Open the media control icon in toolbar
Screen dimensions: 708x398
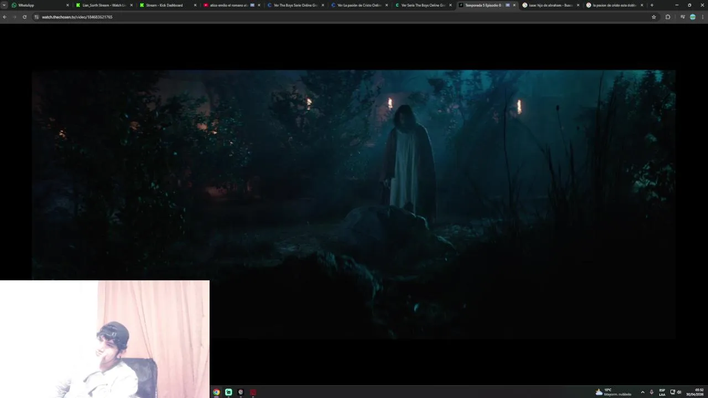(x=683, y=17)
